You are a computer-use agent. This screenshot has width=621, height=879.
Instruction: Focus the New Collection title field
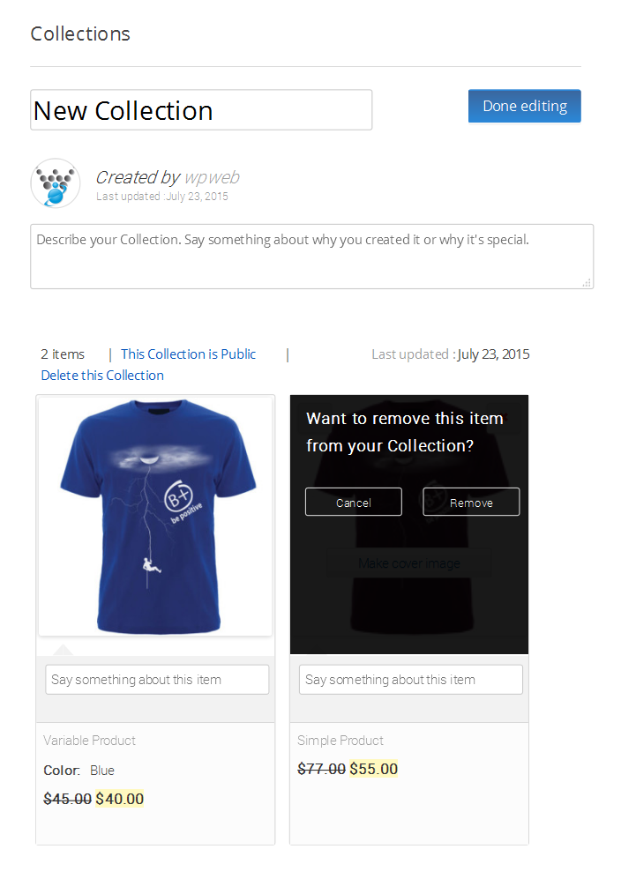(x=201, y=110)
